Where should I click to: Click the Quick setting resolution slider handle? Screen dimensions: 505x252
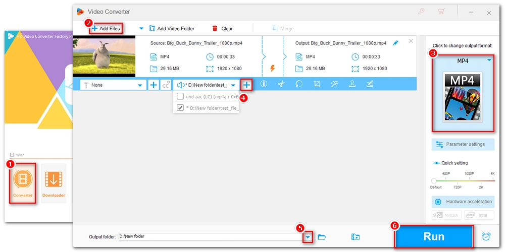[434, 180]
